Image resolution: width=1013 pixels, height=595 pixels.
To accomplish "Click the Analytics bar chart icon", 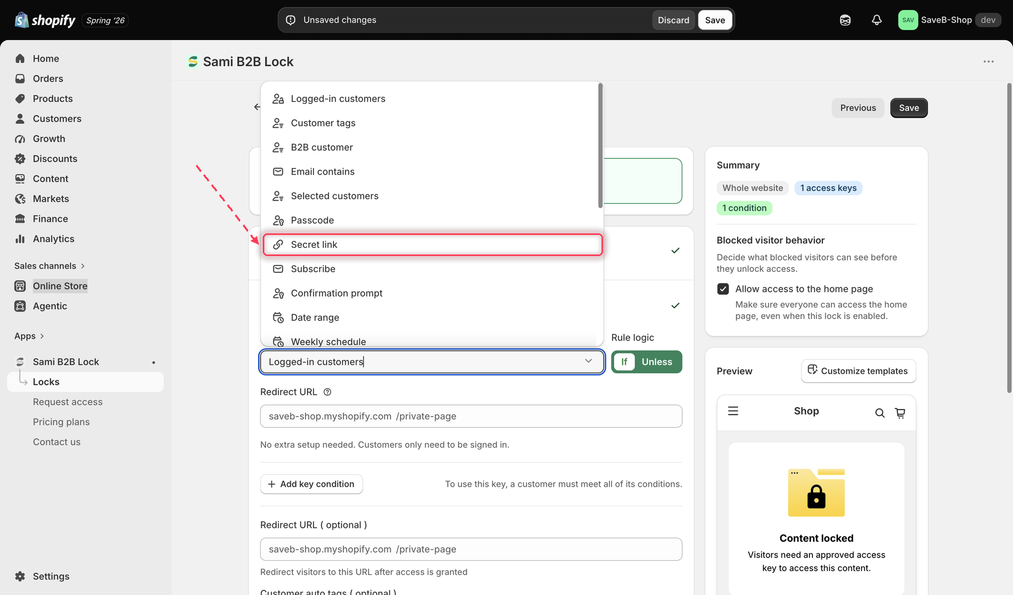I will click(x=20, y=239).
